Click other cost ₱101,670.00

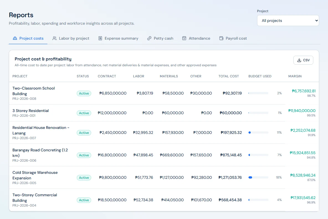(x=201, y=200)
